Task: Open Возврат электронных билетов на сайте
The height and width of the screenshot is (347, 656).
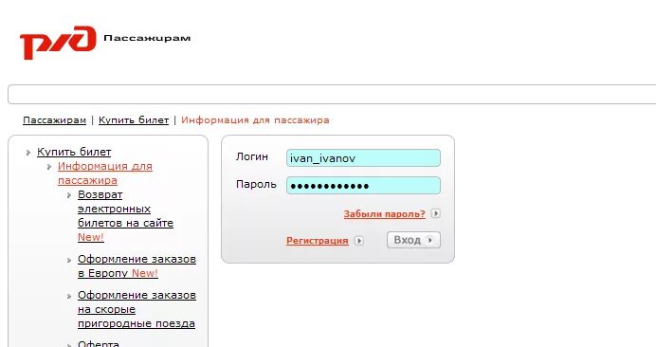Action: point(125,215)
